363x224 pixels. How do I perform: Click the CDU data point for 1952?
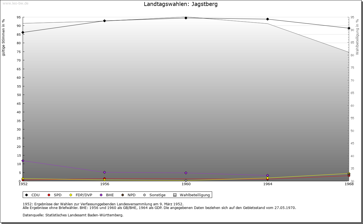click(x=23, y=32)
